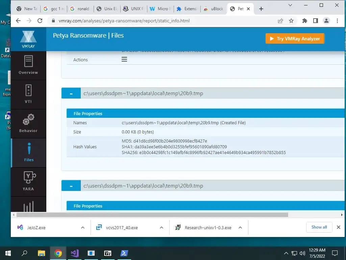
Task: Click Try VMRay Analyzer button
Action: (295, 39)
